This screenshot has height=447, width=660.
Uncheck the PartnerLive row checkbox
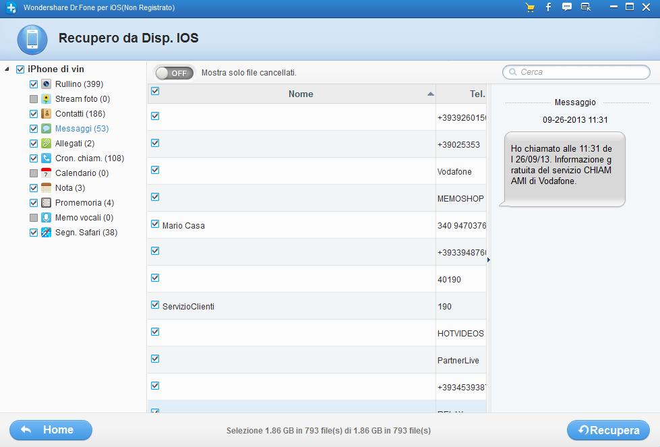pyautogui.click(x=155, y=358)
